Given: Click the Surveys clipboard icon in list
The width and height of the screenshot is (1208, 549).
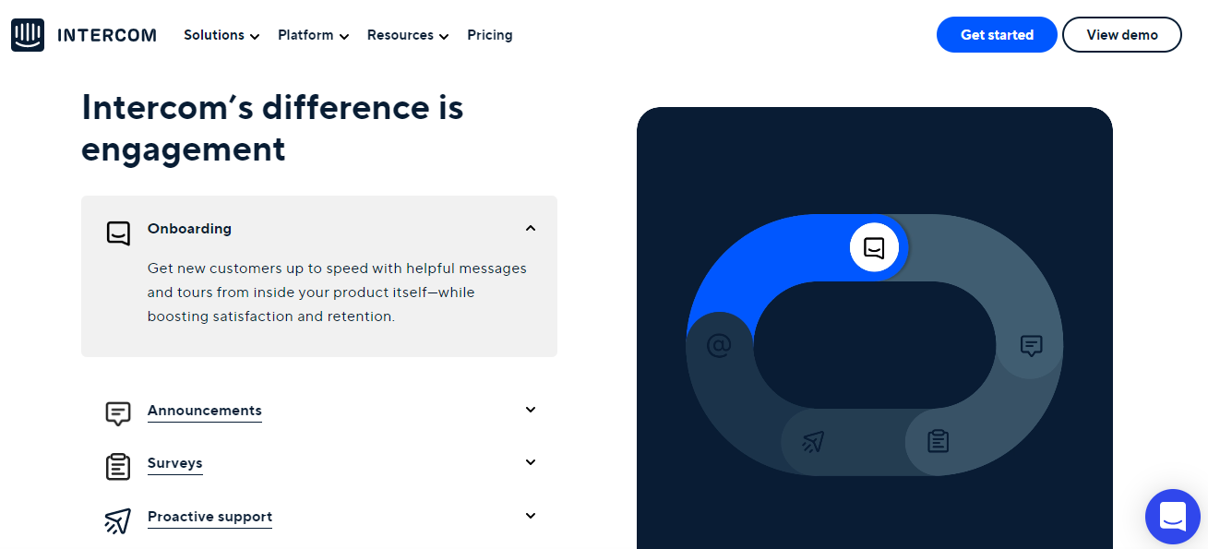Looking at the screenshot, I should [118, 466].
